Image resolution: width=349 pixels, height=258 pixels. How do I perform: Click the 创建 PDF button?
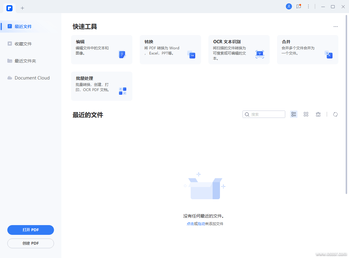pos(31,243)
